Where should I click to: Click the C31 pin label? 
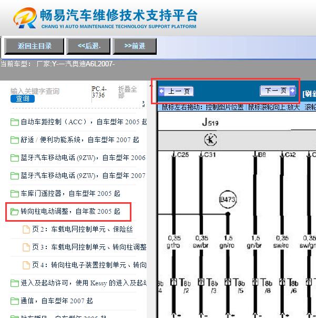pos(210,155)
